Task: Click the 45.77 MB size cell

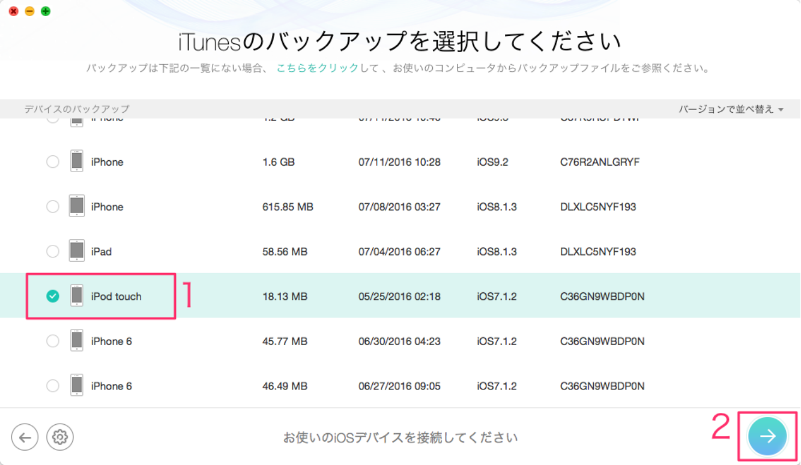Action: [285, 341]
